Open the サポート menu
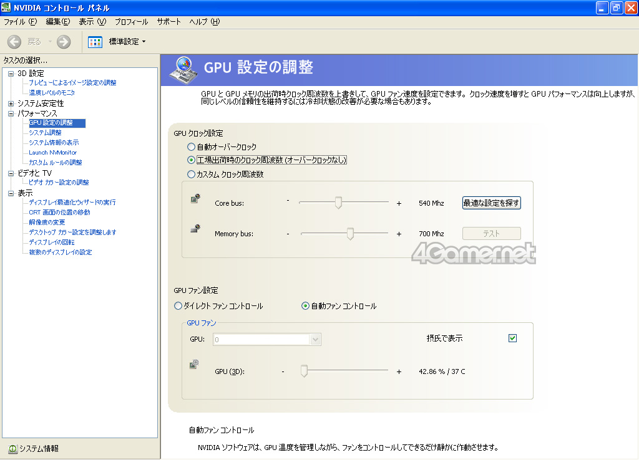This screenshot has width=639, height=460. coord(168,22)
